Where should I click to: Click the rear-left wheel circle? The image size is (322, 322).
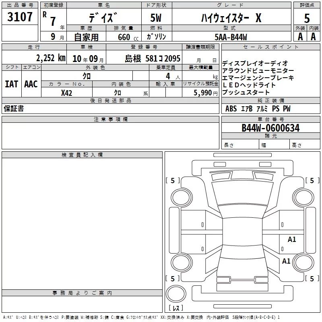click(182, 262)
